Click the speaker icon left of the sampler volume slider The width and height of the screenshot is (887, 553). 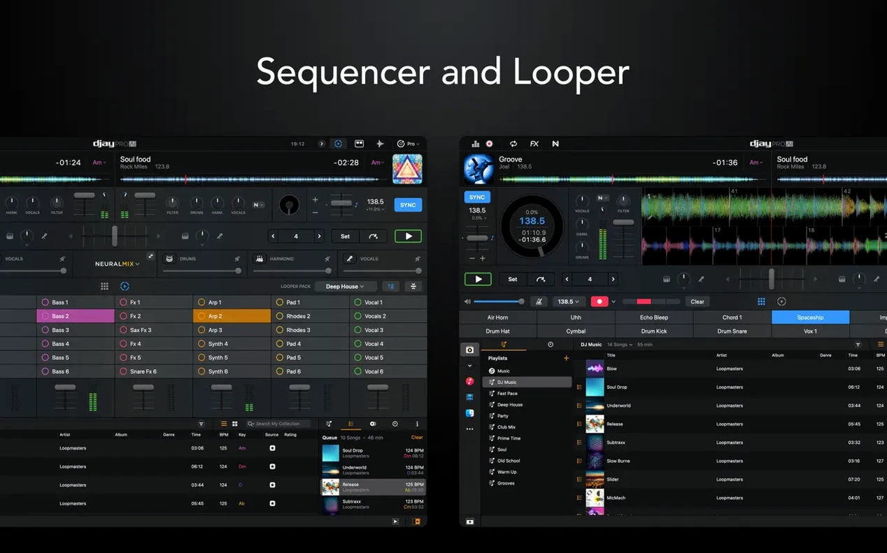point(467,301)
